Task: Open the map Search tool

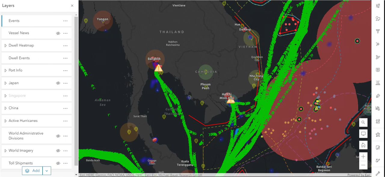Action: 363,122
